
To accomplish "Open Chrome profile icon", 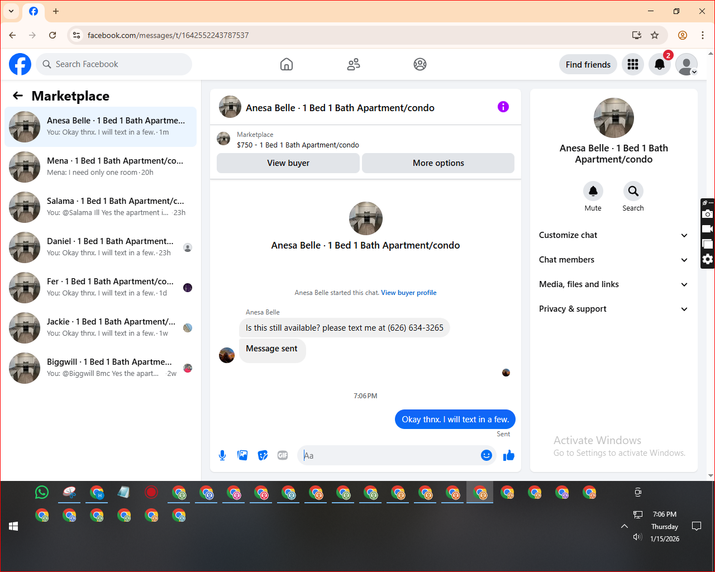I will click(683, 35).
